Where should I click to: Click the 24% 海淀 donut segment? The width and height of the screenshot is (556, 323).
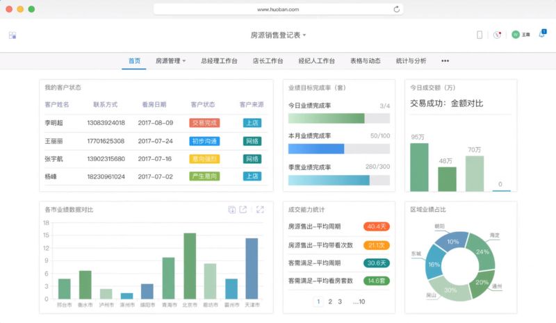coord(482,251)
